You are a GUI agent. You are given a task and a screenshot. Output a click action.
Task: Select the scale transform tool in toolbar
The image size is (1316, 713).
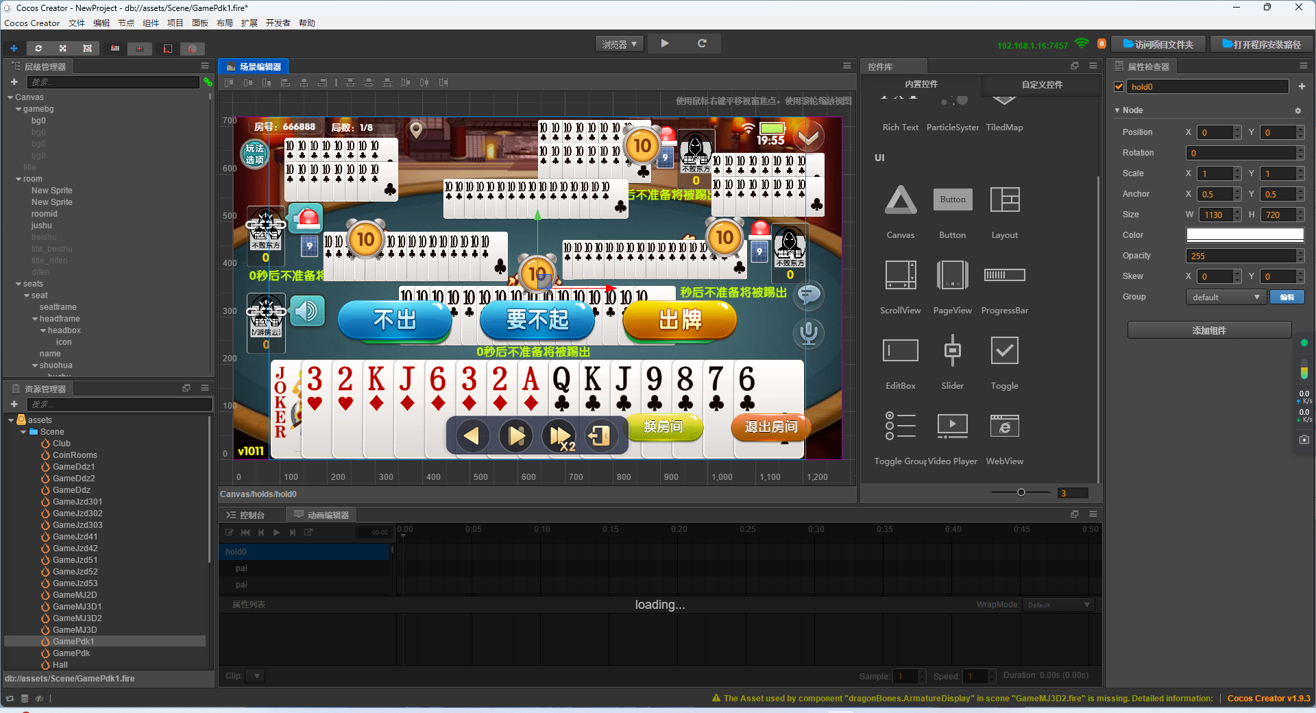(x=62, y=49)
